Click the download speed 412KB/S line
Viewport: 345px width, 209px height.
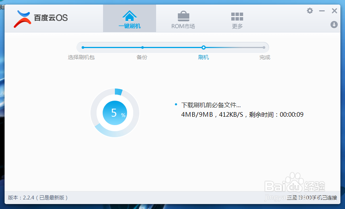click(242, 114)
